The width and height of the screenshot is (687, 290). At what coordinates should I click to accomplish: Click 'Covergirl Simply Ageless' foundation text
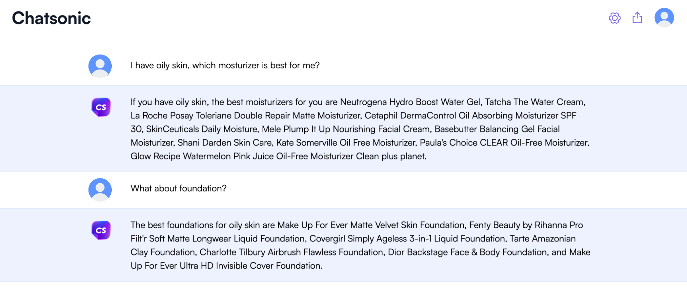[358, 239]
